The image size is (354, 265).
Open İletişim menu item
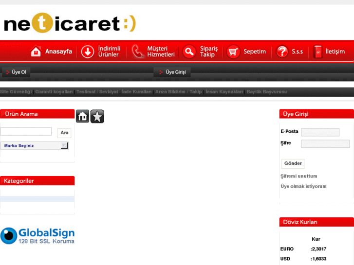pyautogui.click(x=335, y=52)
